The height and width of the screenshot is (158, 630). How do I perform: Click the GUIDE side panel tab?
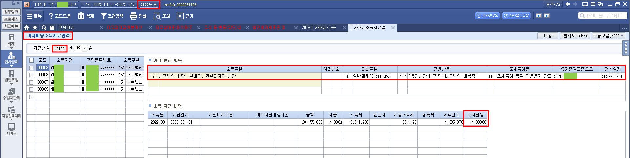[626, 48]
